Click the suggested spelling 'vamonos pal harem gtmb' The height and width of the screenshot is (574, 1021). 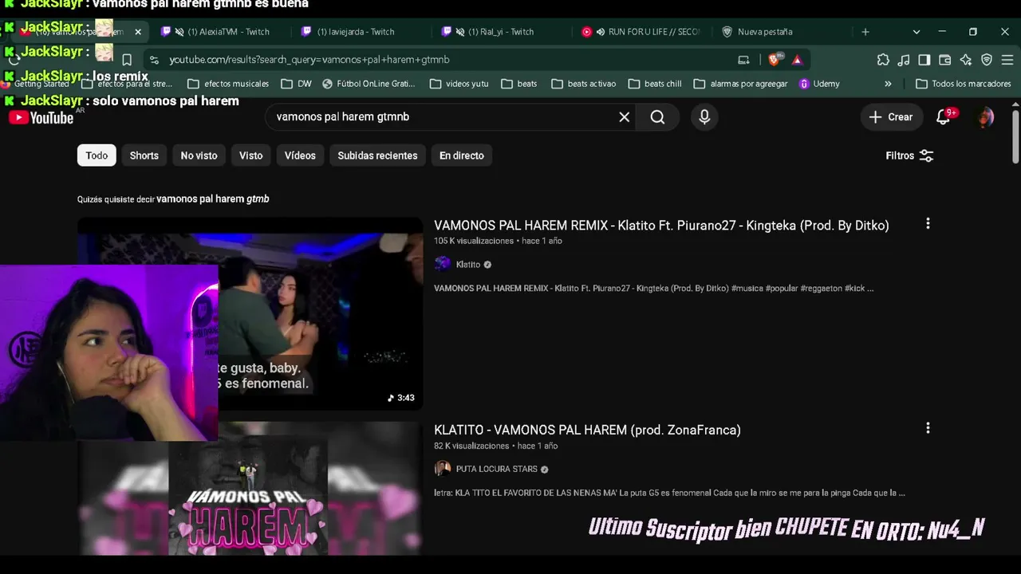coord(213,199)
